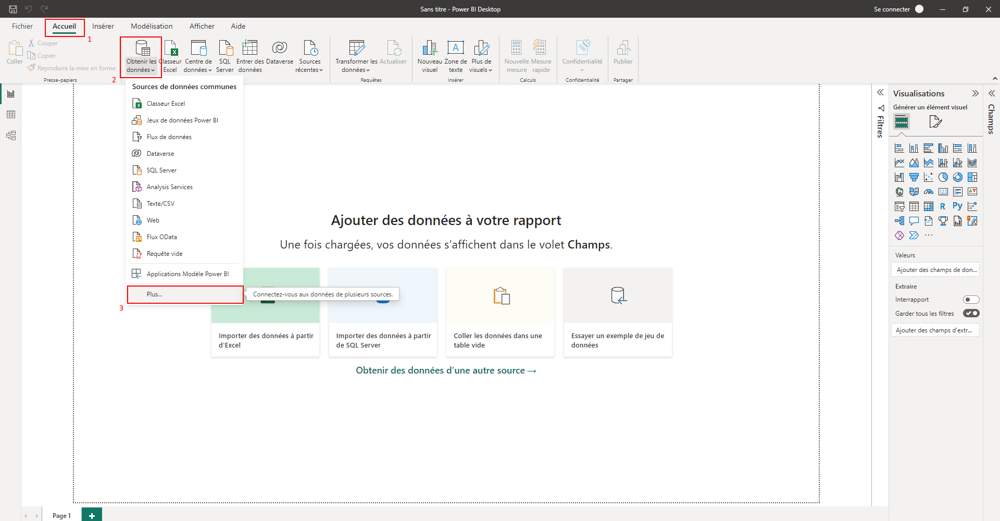Choose Texte/CSV from data sources menu
Image resolution: width=1000 pixels, height=521 pixels.
coord(185,204)
